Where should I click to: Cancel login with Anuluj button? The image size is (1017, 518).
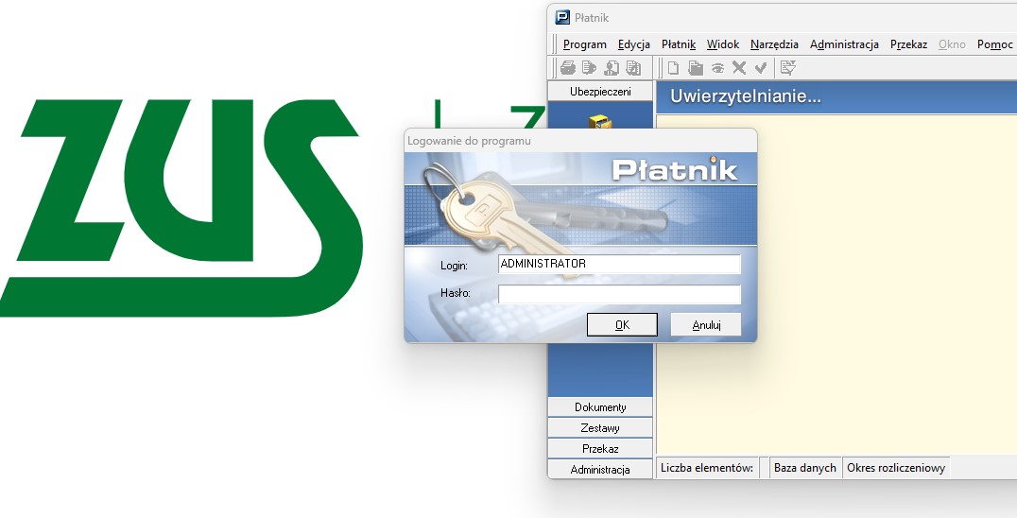click(706, 325)
